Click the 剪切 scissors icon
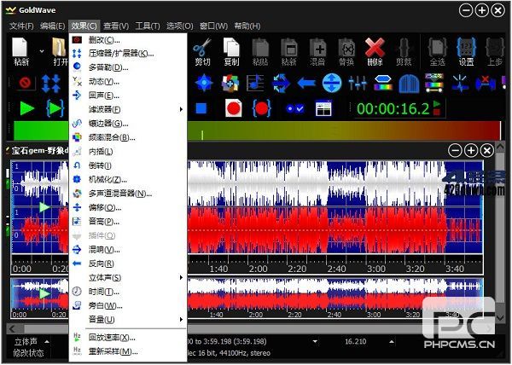The height and width of the screenshot is (365, 512). [x=202, y=48]
